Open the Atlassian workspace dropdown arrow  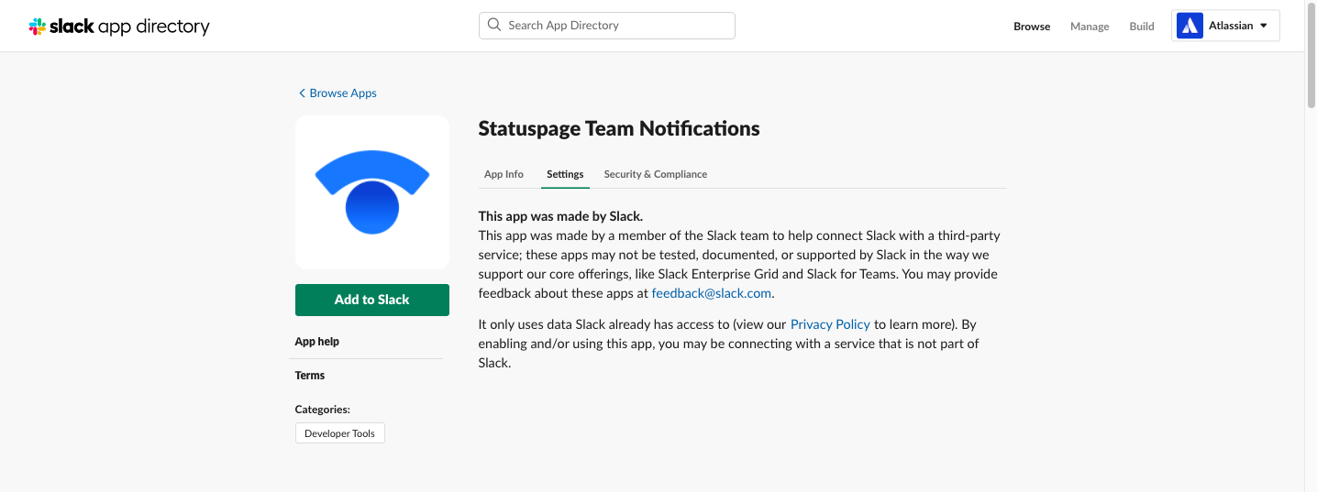click(1263, 26)
